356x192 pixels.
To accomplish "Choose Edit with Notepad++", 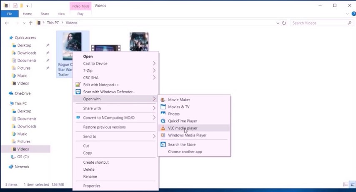I will (115, 85).
